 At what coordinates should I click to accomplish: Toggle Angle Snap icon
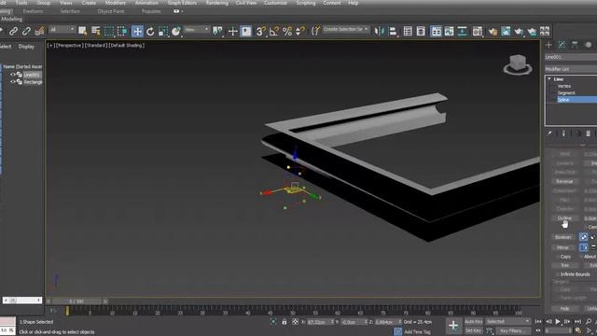[x=273, y=31]
